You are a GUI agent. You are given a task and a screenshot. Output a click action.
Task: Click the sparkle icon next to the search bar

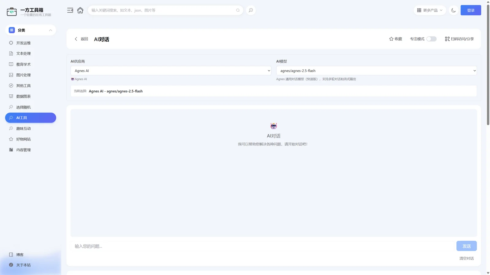251,10
